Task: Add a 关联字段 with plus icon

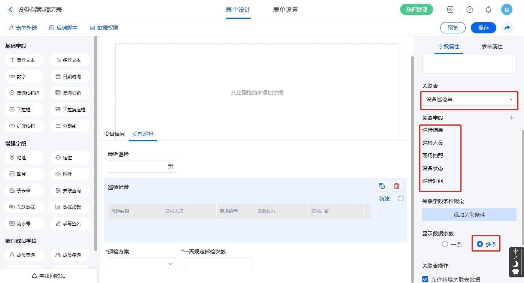Action: (x=512, y=118)
